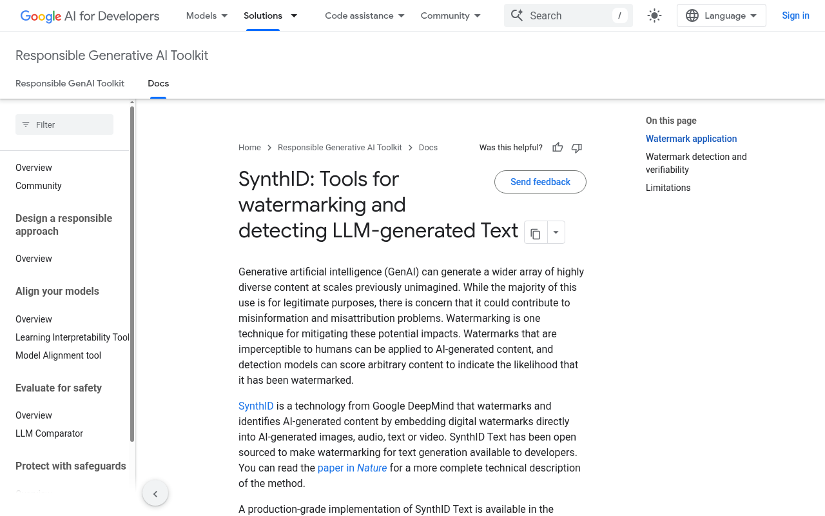
Task: Click the Google AI for Developers logo
Action: click(x=90, y=16)
